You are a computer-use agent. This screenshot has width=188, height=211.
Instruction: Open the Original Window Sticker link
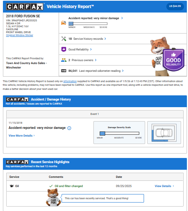(x=19, y=35)
